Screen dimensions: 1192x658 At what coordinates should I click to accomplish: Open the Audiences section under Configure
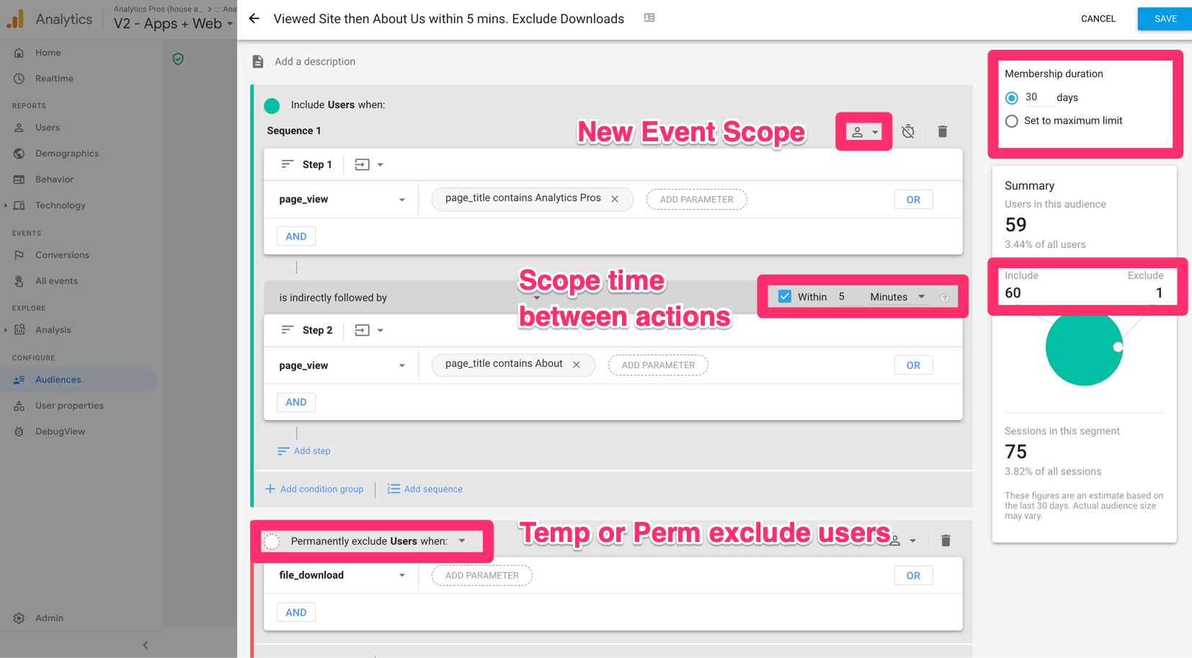tap(58, 379)
